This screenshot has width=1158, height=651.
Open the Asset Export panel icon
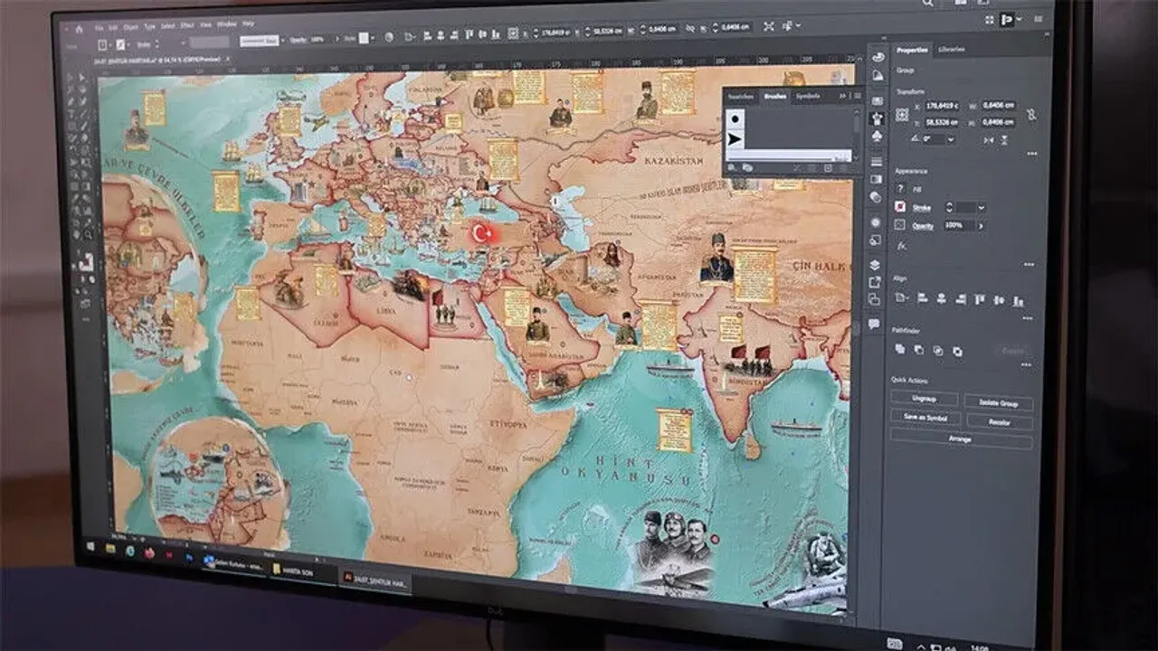875,282
